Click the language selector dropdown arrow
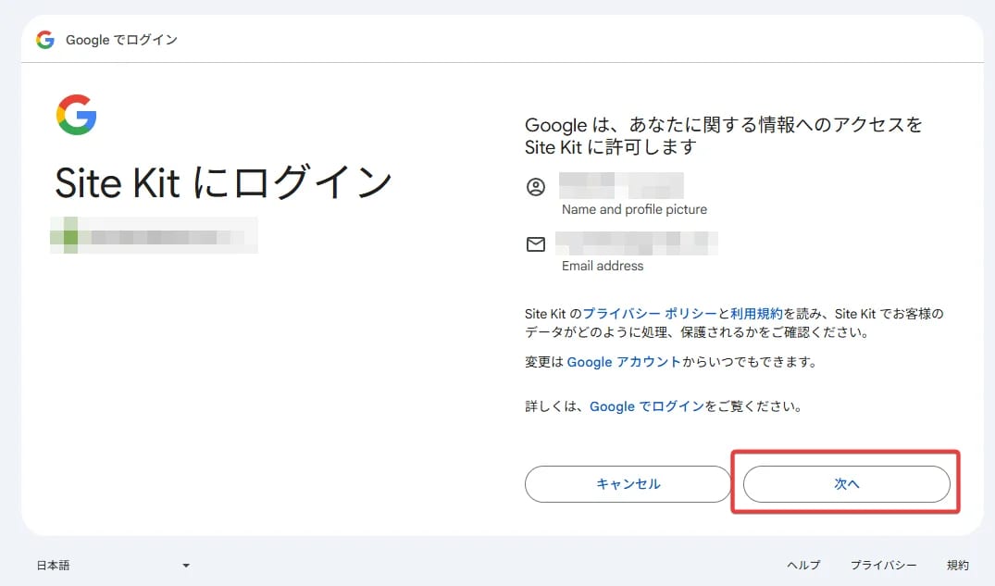Screen dimensions: 995x586 click(x=186, y=565)
